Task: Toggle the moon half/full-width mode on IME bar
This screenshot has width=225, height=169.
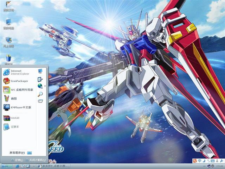Action: (x=204, y=161)
